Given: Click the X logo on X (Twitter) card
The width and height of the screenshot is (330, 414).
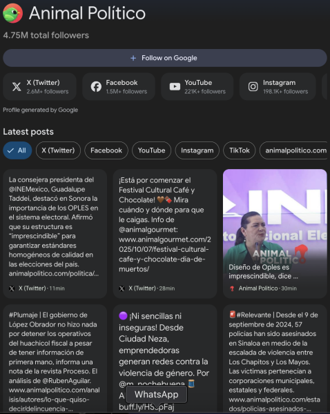Looking at the screenshot, I should click(x=17, y=87).
